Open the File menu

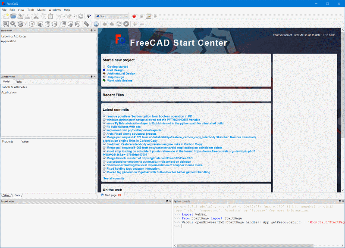[x=4, y=10]
